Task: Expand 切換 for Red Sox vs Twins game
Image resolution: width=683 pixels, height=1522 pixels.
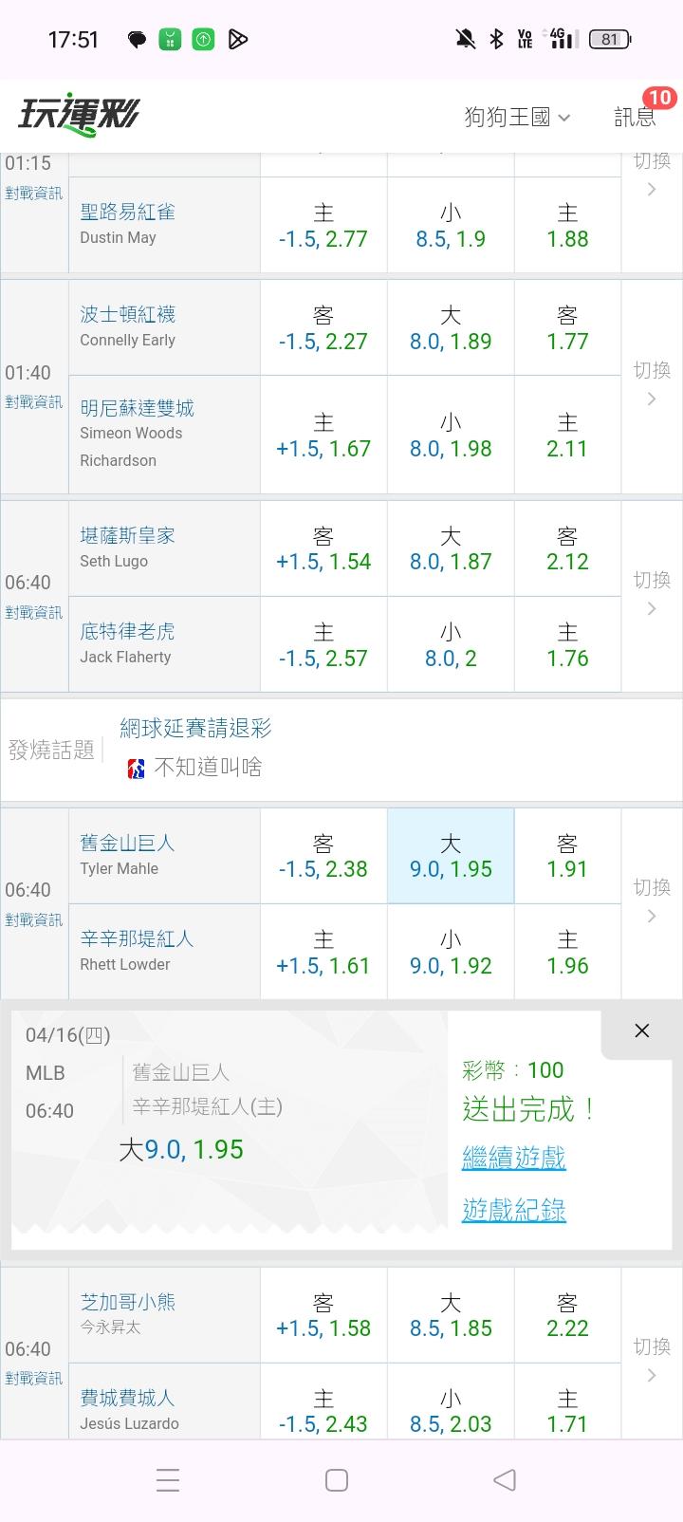Action: [x=652, y=383]
